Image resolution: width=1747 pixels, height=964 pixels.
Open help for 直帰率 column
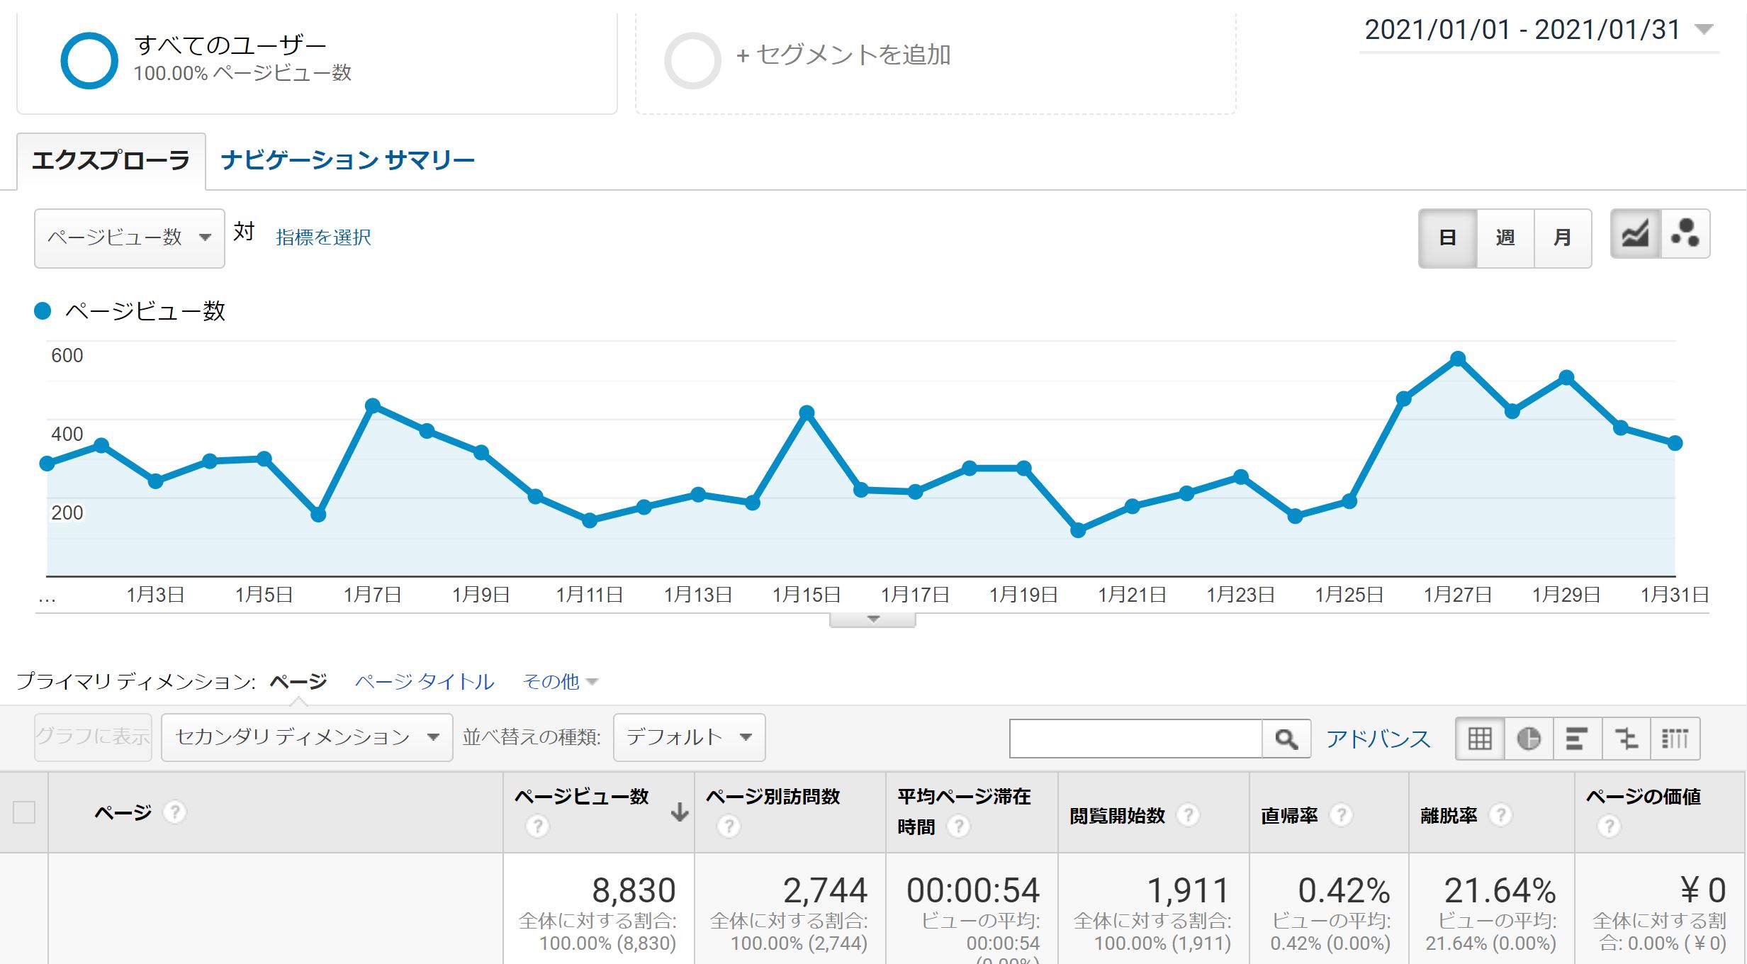[1340, 815]
